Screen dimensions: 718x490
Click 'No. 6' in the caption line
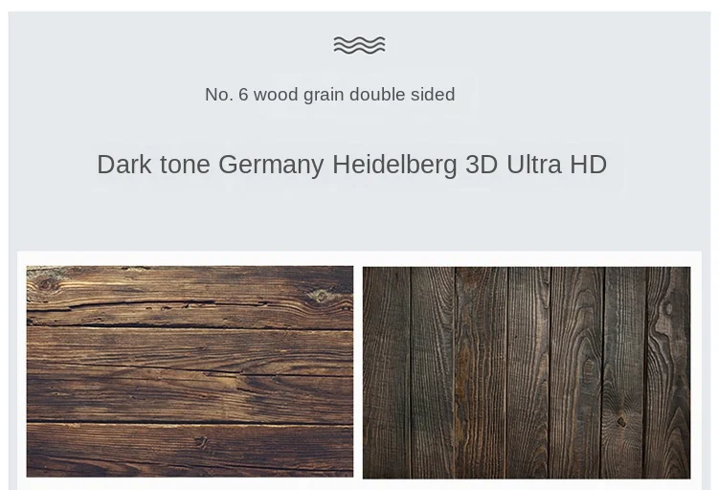[x=227, y=95]
